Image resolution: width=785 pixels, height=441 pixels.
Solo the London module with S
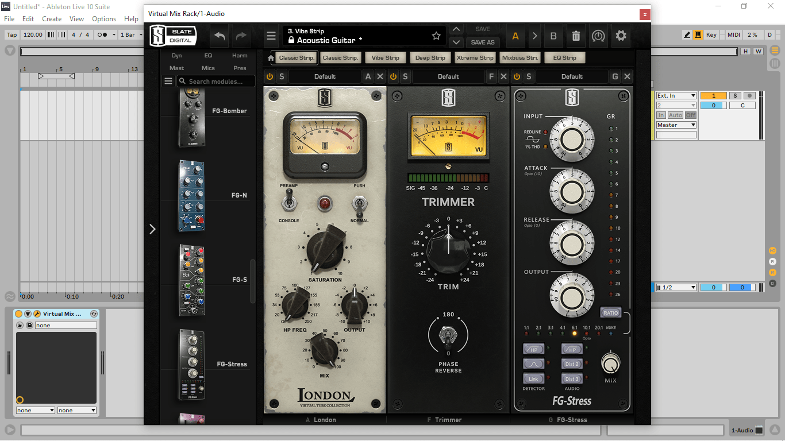(x=282, y=76)
